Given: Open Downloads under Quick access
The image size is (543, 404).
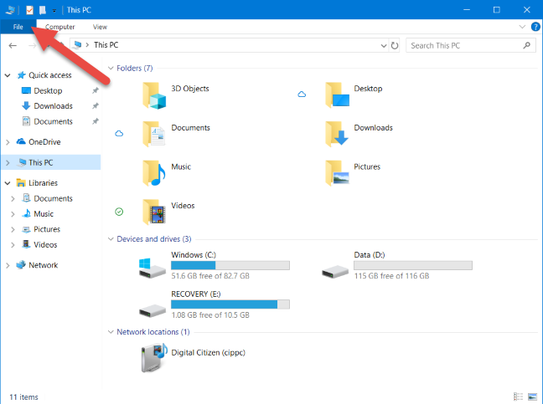Looking at the screenshot, I should pyautogui.click(x=53, y=106).
